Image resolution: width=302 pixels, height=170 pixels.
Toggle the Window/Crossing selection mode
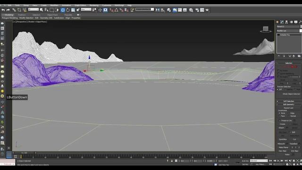point(57,10)
